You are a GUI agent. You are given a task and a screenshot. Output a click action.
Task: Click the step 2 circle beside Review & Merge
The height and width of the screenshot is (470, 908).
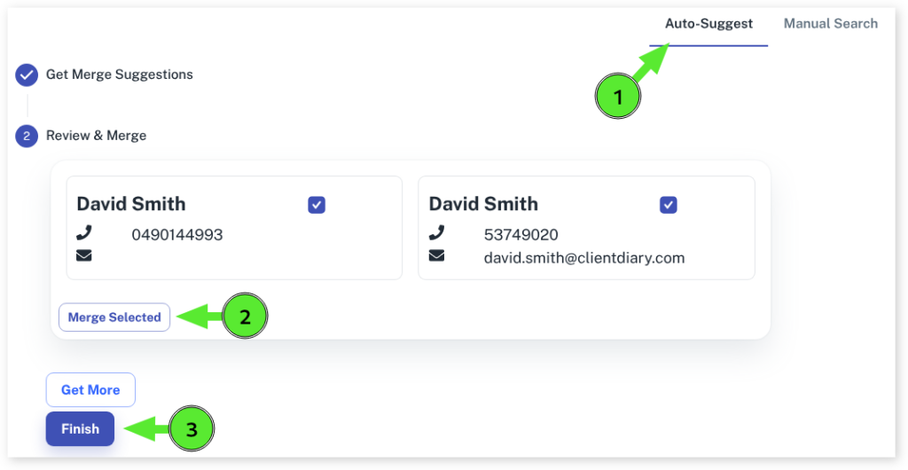click(27, 137)
